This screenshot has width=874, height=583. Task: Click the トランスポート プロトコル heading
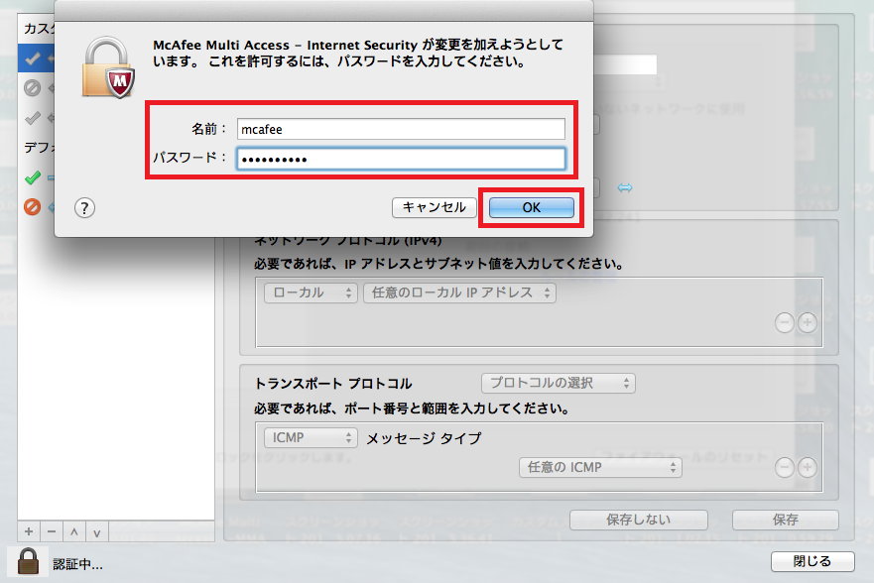[332, 384]
